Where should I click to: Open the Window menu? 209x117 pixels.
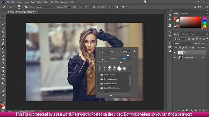pos(64,2)
